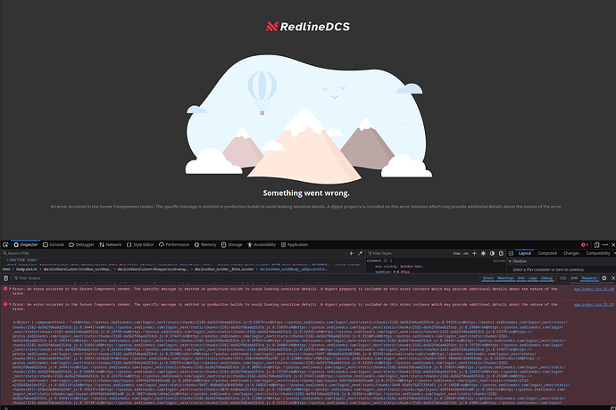Viewport: 616px width, 410px height.
Task: Open the Storage panel
Action: 232,244
